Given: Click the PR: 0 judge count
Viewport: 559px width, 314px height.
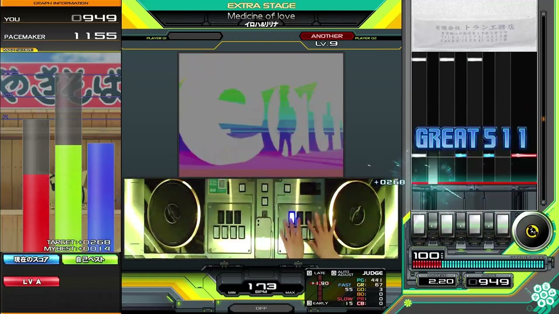Looking at the screenshot, I should 369,299.
